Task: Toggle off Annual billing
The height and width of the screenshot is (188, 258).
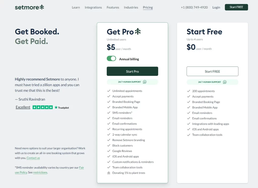Action: pyautogui.click(x=111, y=58)
